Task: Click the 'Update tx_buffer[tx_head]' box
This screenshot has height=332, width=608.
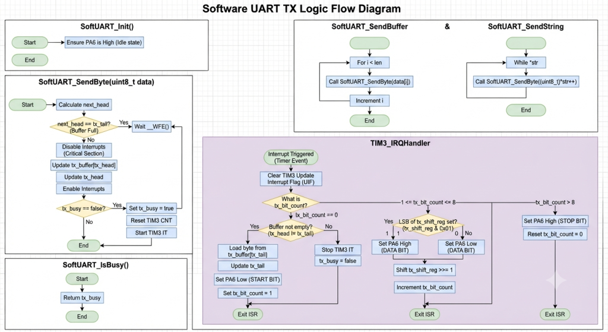Action: tap(84, 165)
